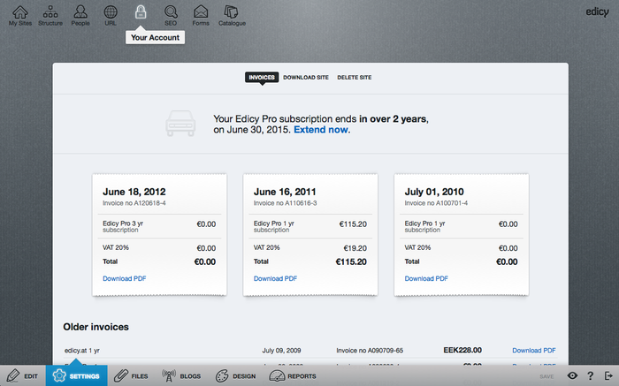Click the logout arrow icon
The width and height of the screenshot is (619, 386).
click(608, 376)
